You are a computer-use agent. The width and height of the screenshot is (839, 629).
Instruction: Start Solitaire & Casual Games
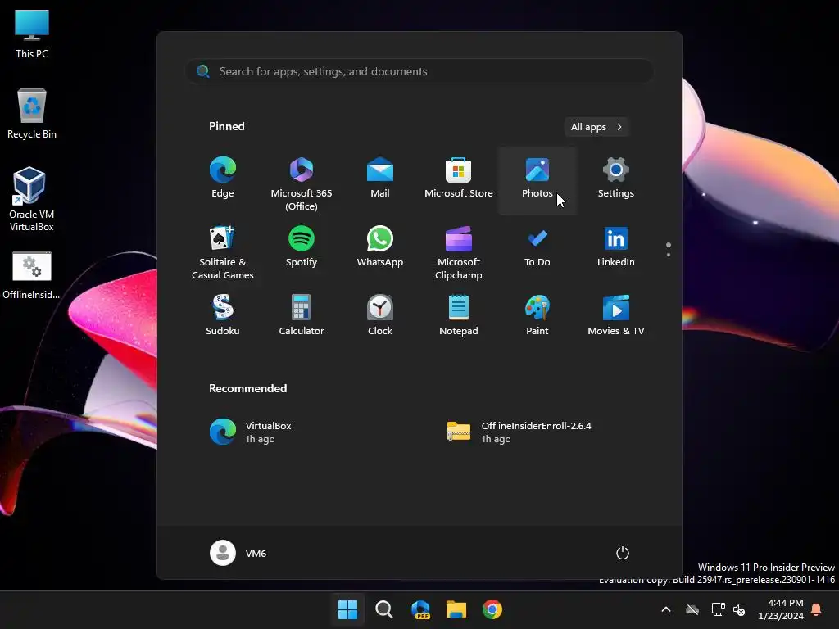click(x=223, y=252)
